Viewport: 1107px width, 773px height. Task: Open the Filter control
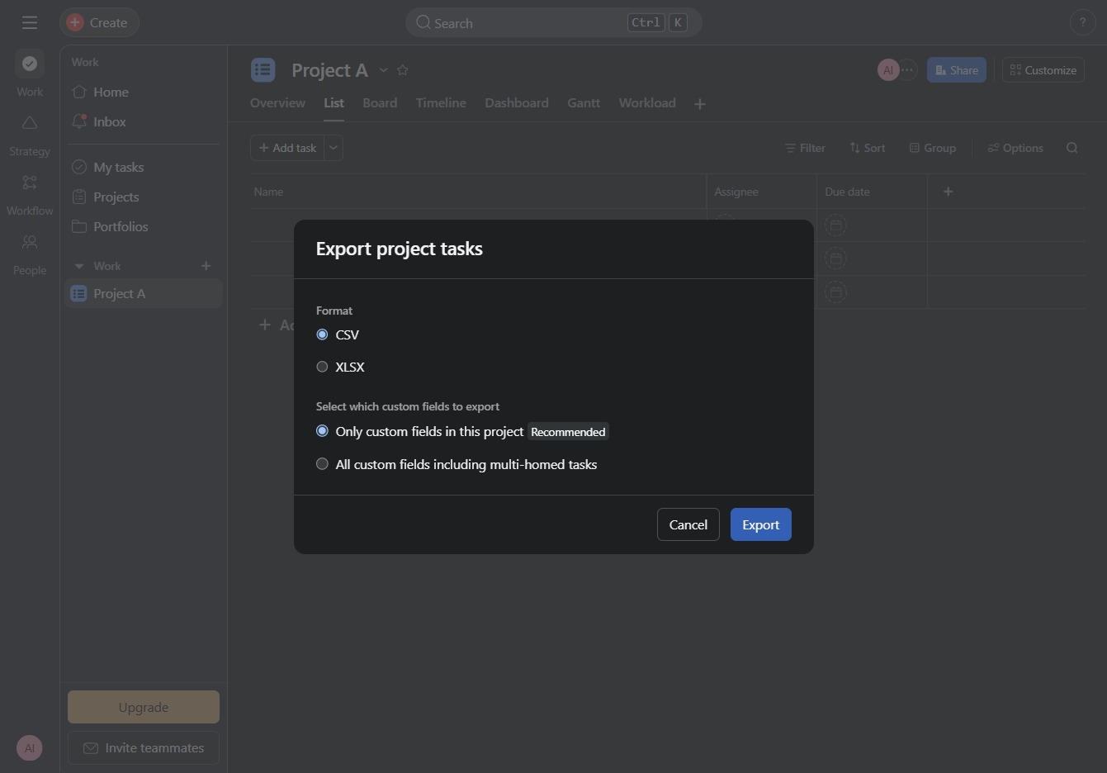805,148
